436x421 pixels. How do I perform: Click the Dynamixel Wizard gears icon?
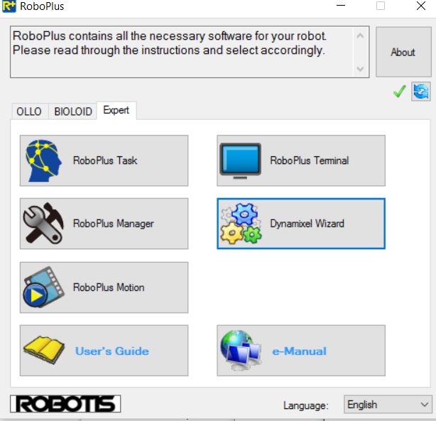pyautogui.click(x=241, y=224)
